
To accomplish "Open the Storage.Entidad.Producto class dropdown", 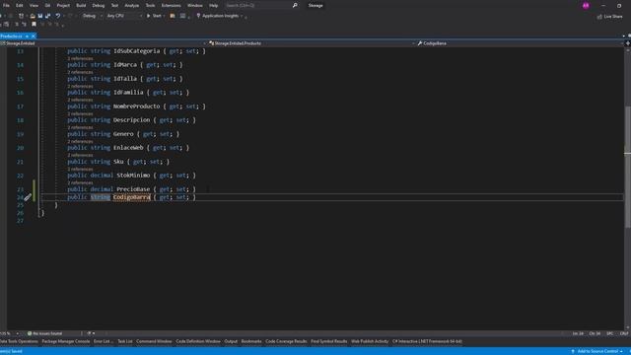I will 312,43.
